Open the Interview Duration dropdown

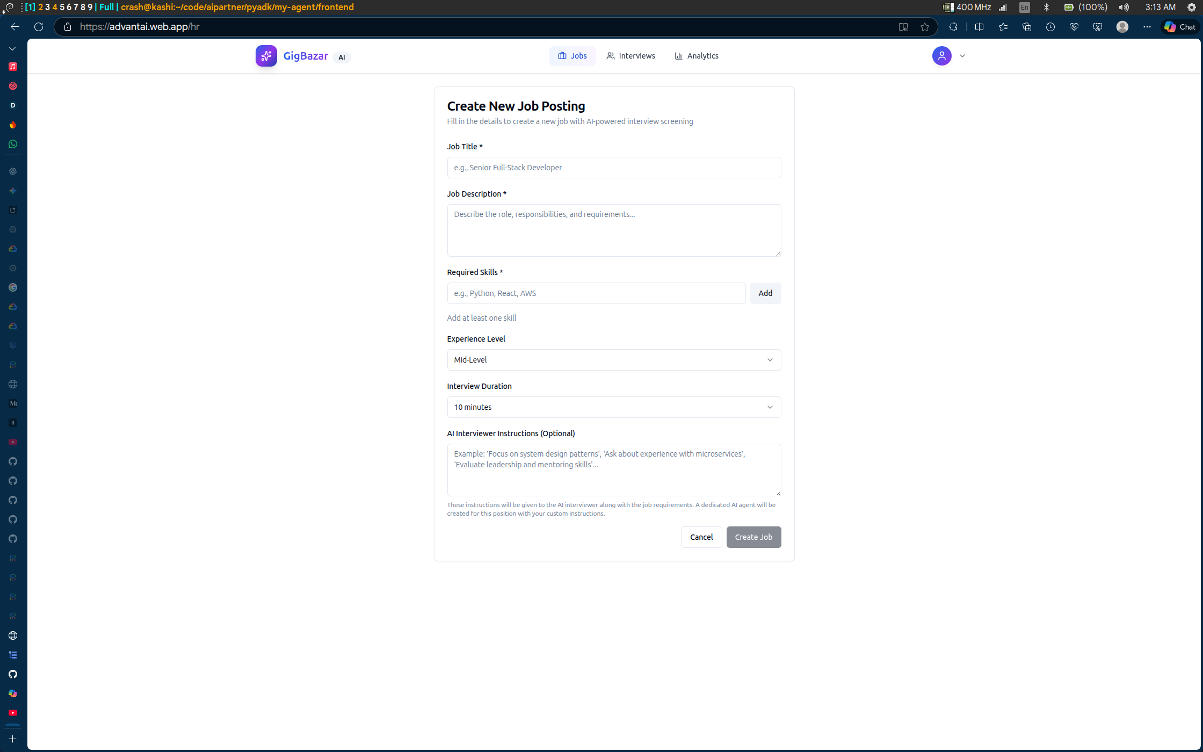click(x=614, y=407)
